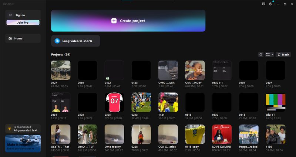The height and width of the screenshot is (157, 296).
Task: Open the LOVE DAMINI project thumbnail
Action: coord(222,134)
